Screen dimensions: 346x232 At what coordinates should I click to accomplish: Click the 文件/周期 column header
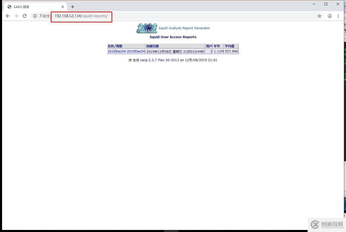pos(114,46)
